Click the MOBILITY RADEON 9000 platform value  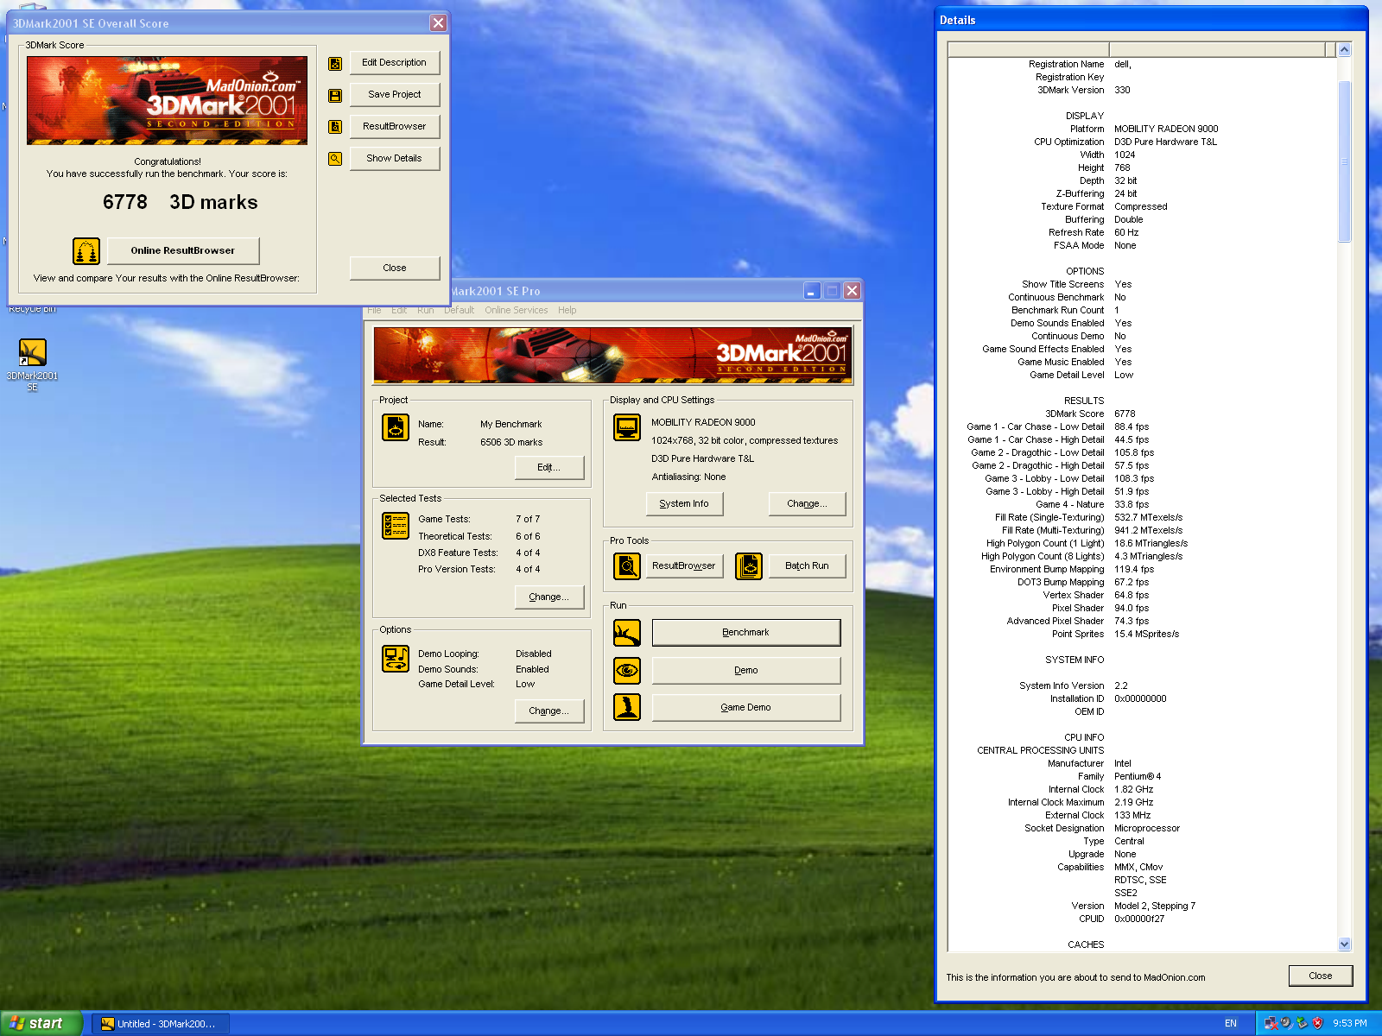[x=1166, y=129]
